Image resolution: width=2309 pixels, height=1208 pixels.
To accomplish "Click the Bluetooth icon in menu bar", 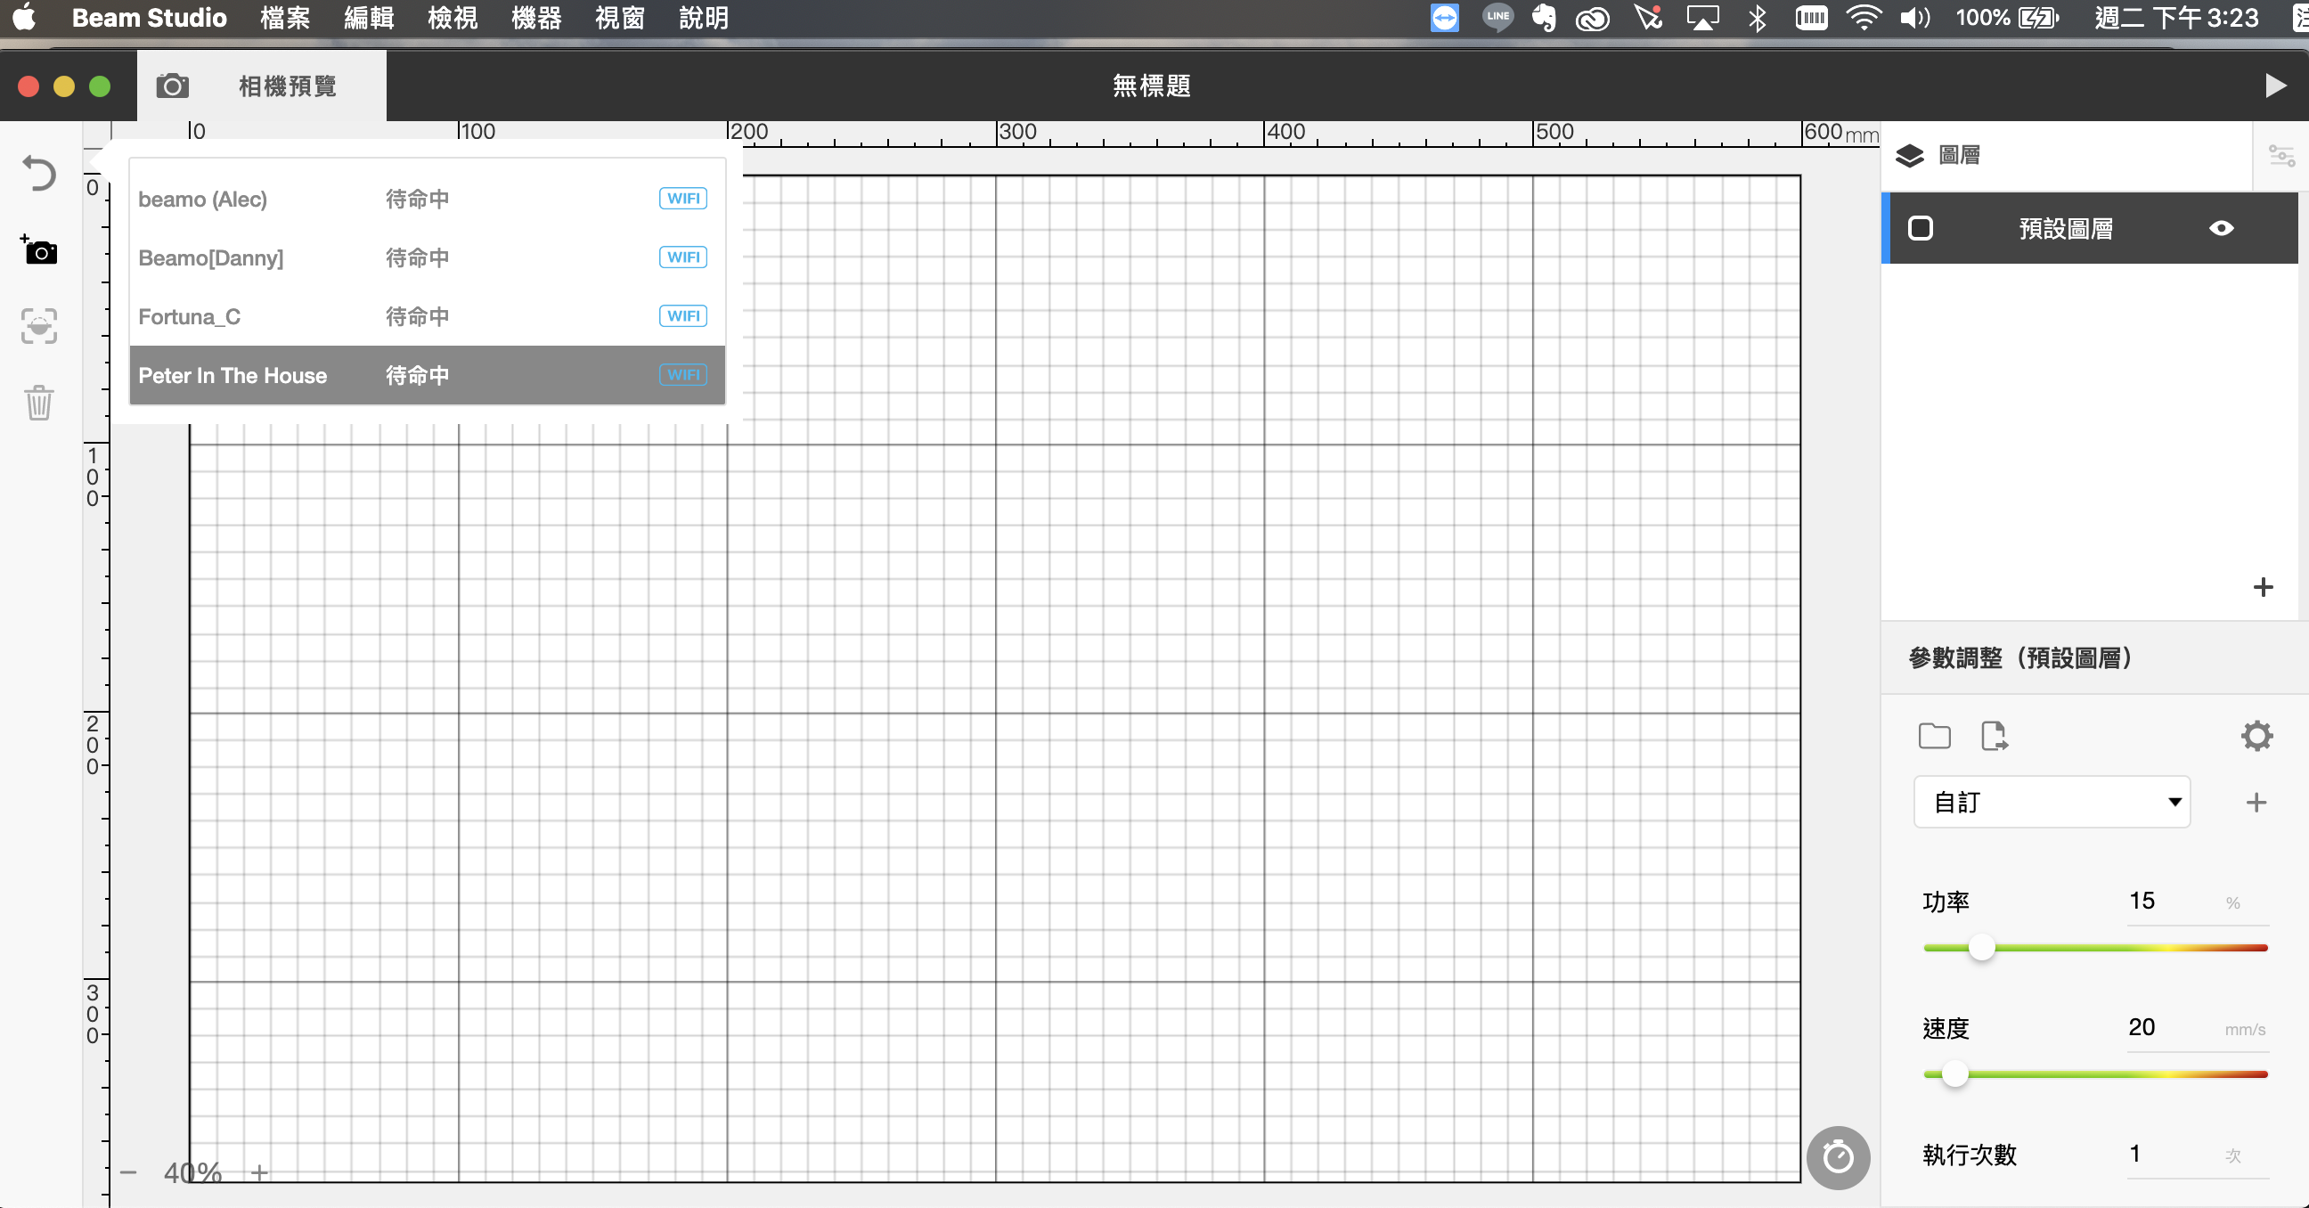I will click(1757, 17).
